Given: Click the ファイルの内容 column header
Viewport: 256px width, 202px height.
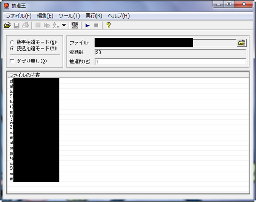Looking at the screenshot, I should [128, 75].
